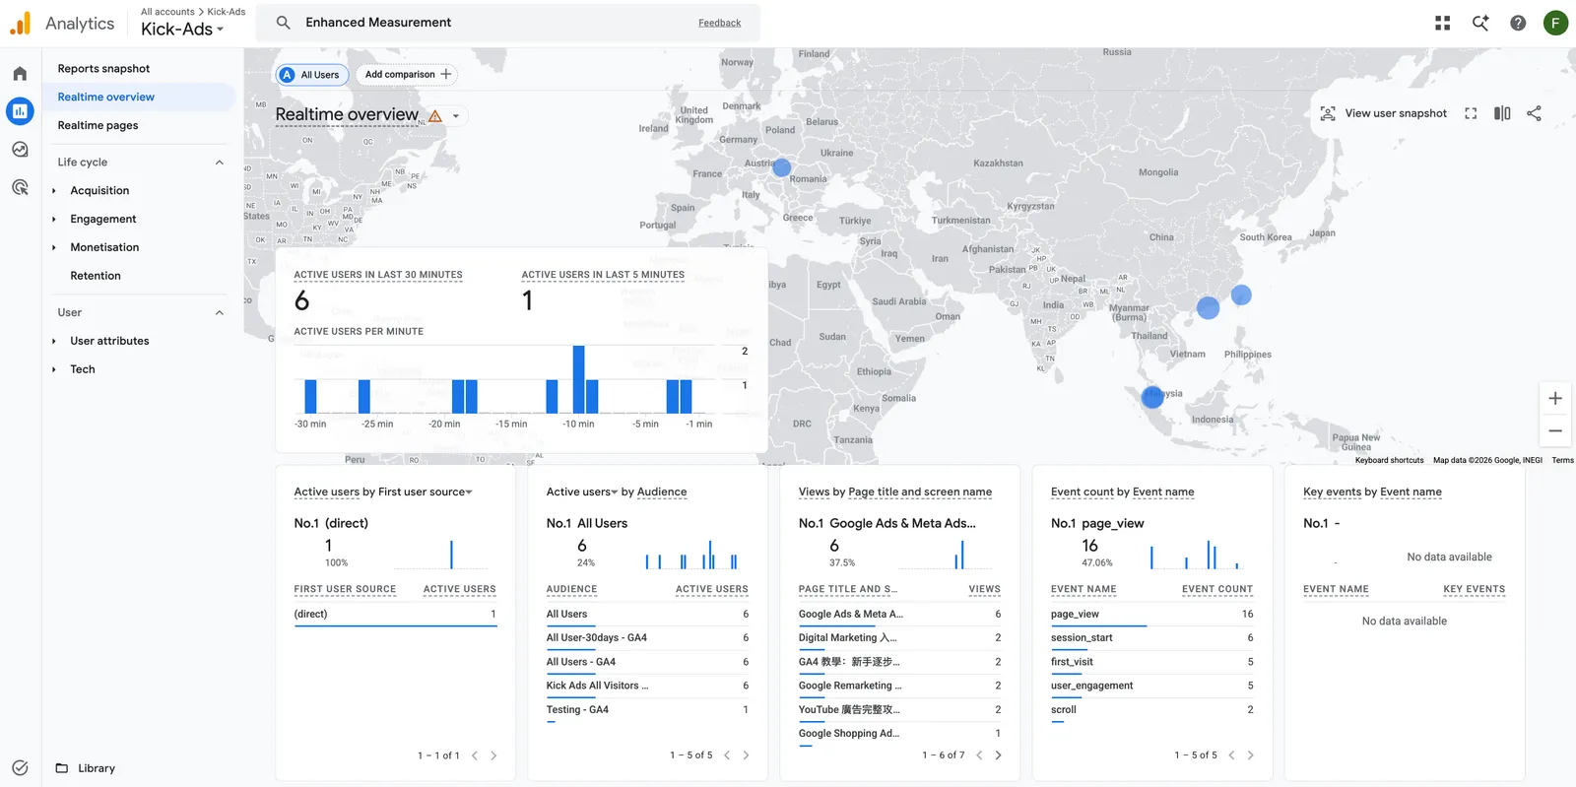Select the Google Remarketing page row

coord(899,686)
